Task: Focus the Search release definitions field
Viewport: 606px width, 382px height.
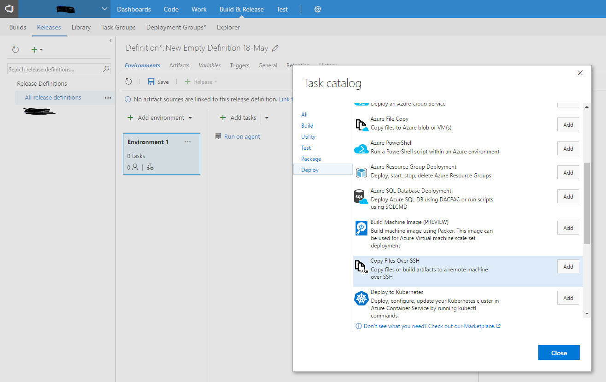Action: (59, 69)
